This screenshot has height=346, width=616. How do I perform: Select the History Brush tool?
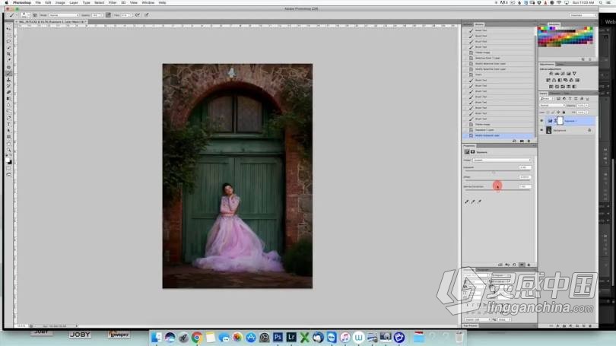tap(8, 86)
